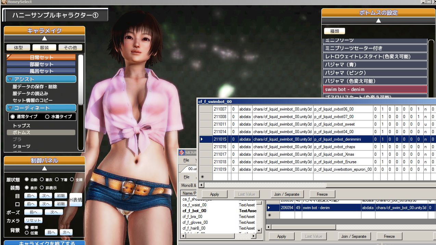Open セット情報のコピー

click(33, 100)
